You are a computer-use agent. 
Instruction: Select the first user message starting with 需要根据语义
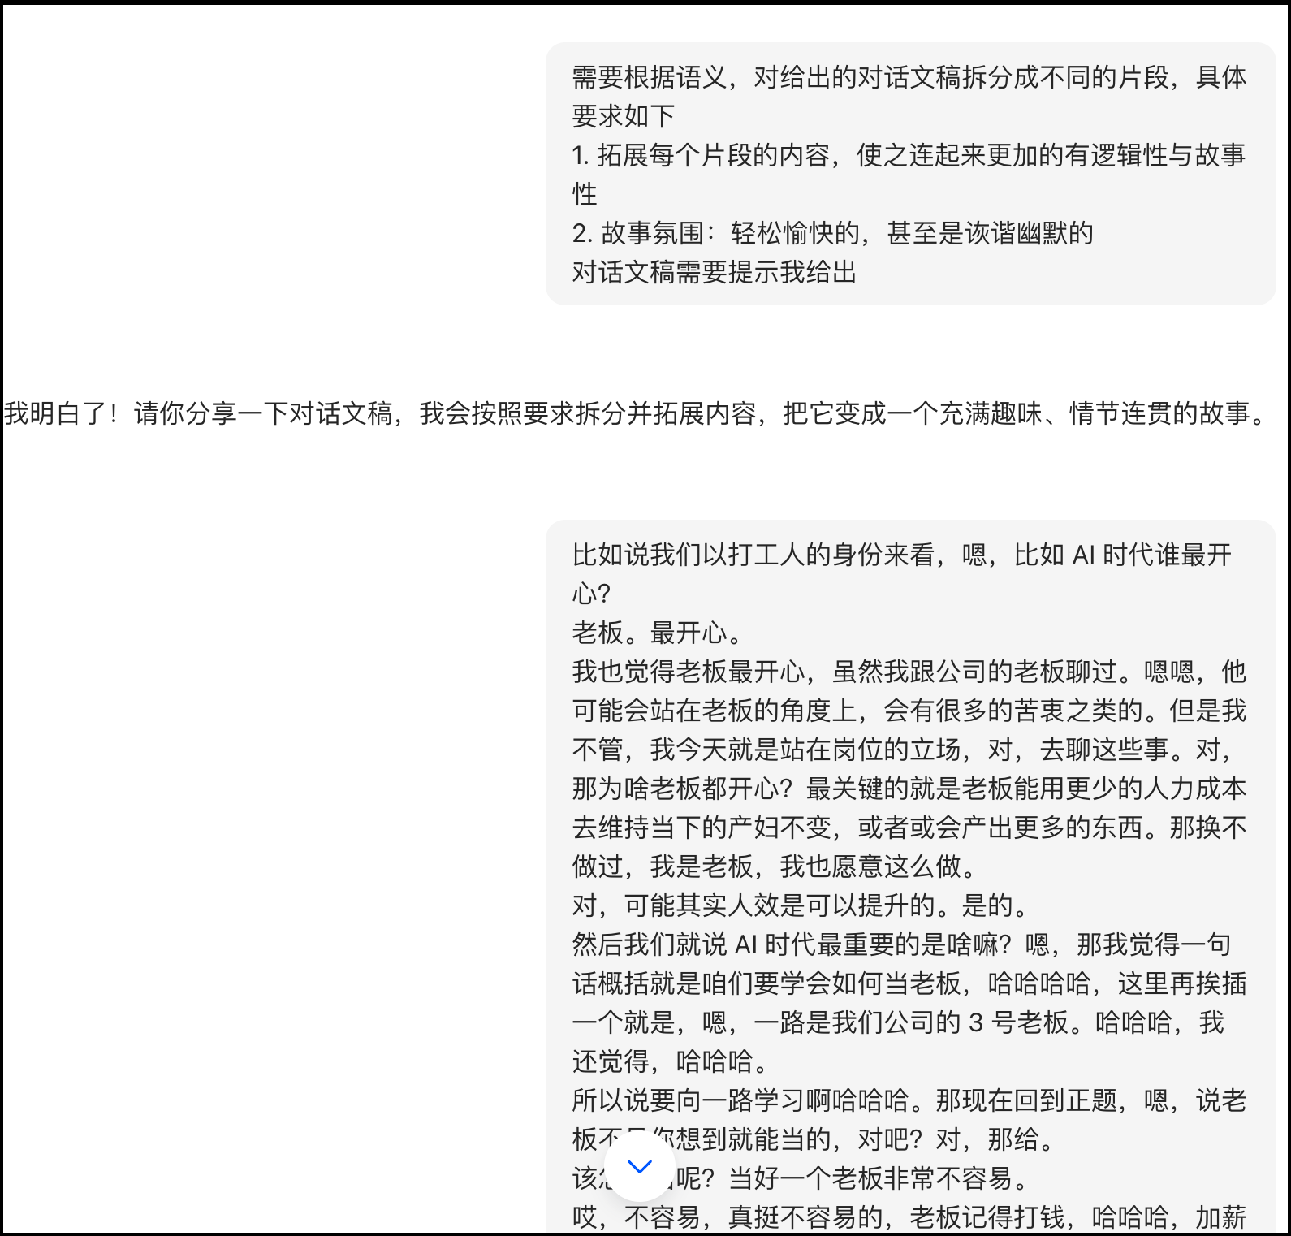coord(910,174)
